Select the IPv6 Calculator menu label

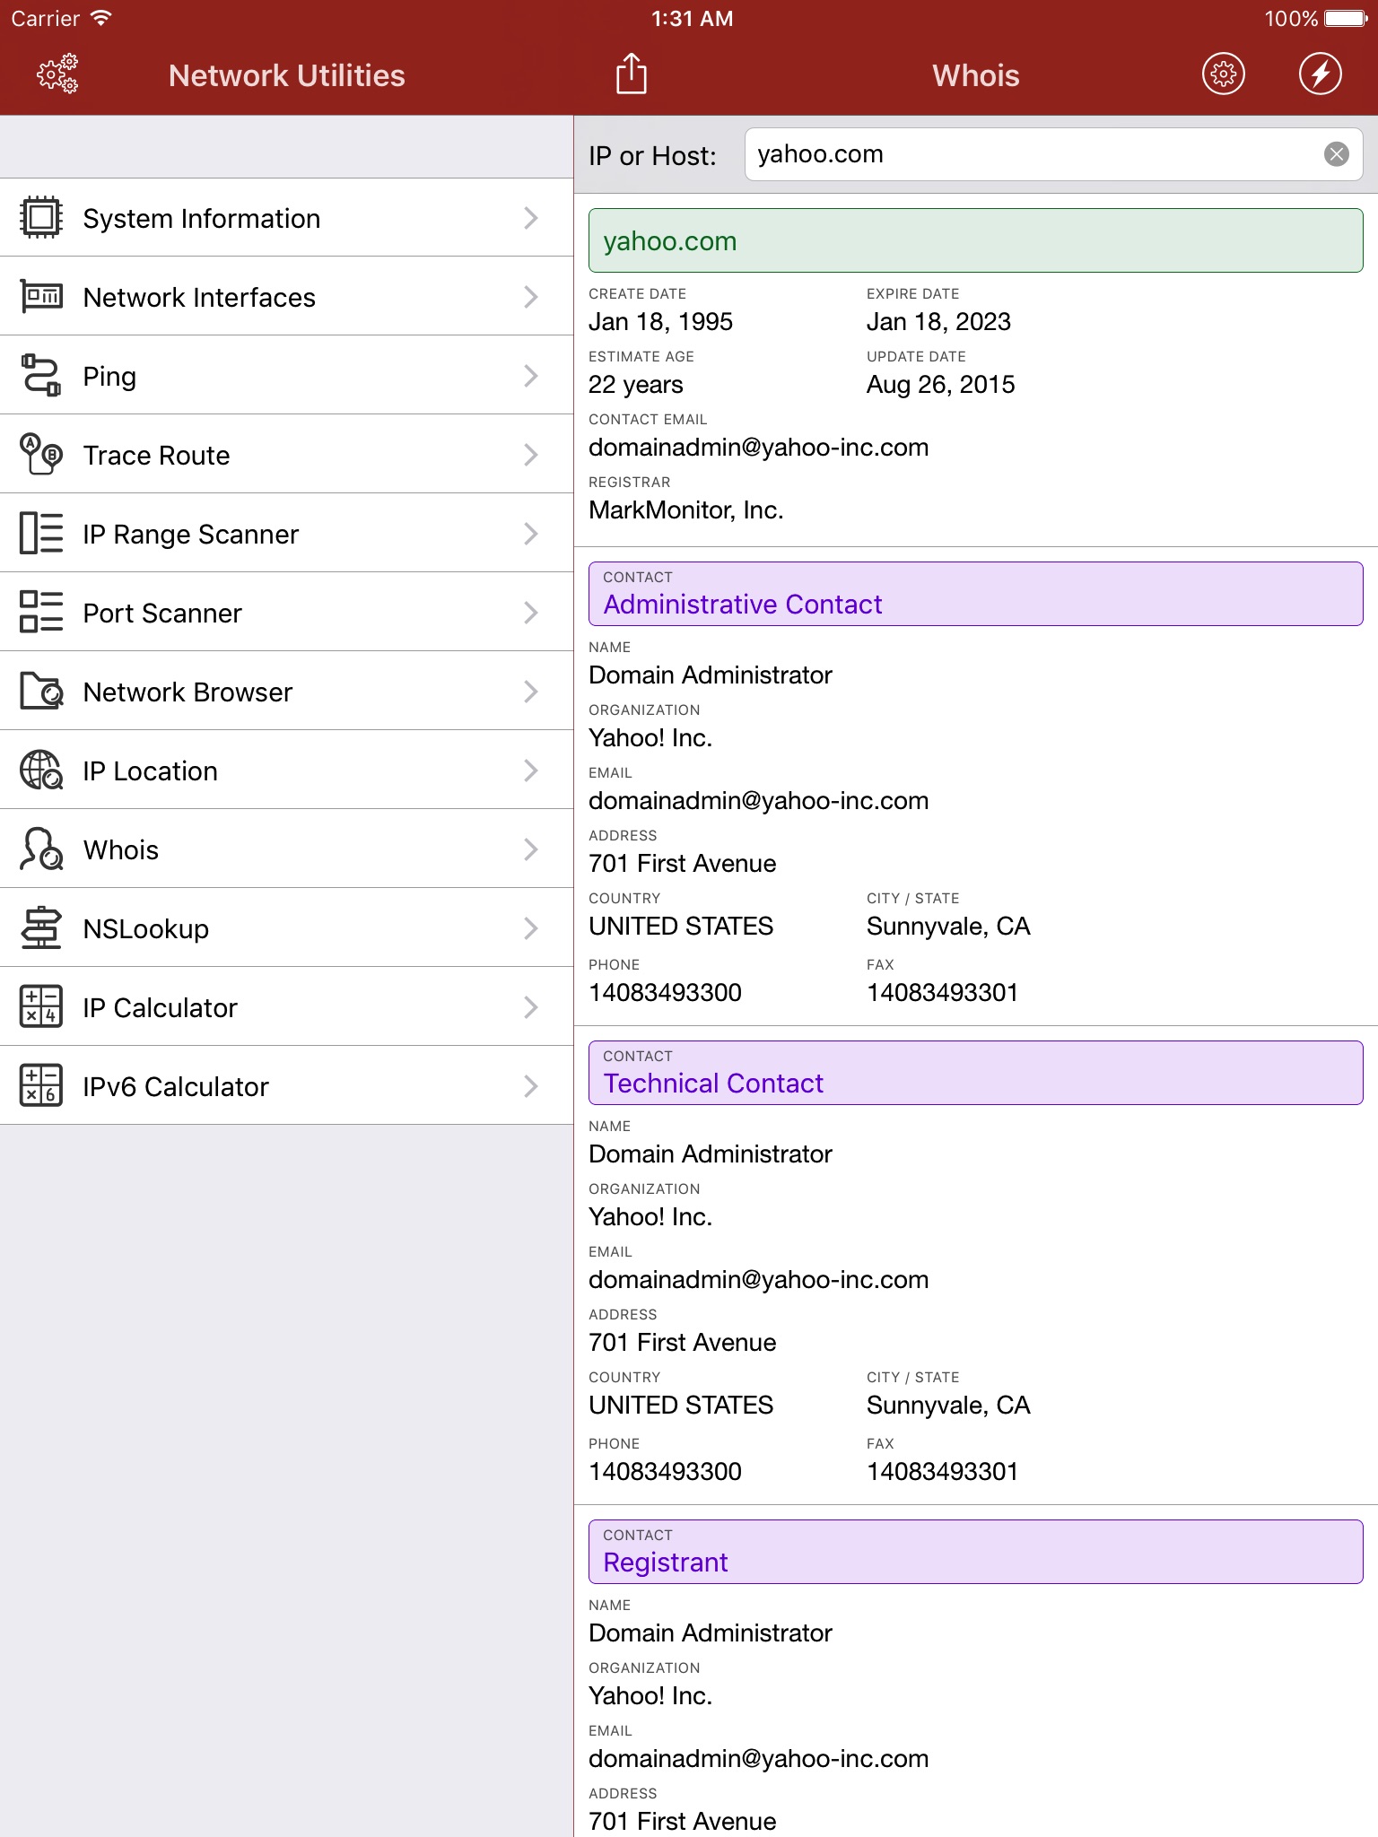pyautogui.click(x=176, y=1087)
